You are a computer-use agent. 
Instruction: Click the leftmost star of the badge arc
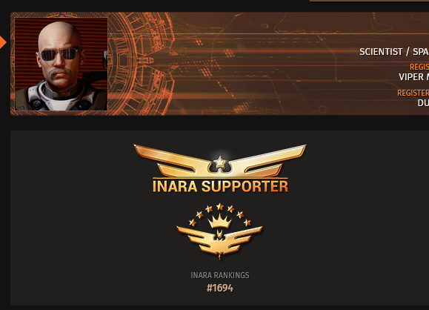click(x=193, y=222)
